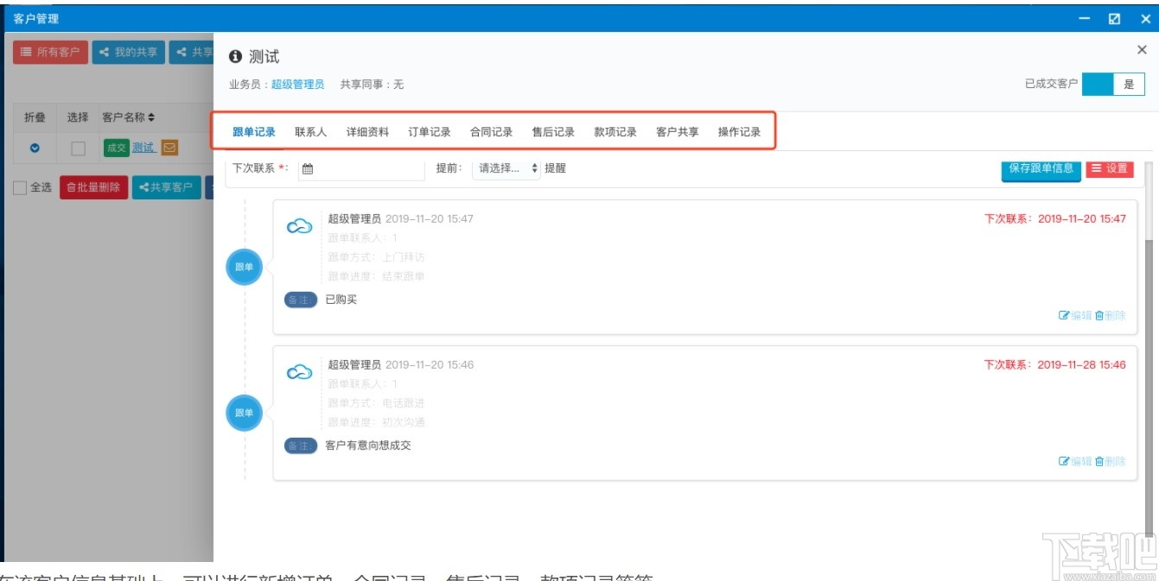The image size is (1159, 581).
Task: Click the cloud icon on the 15:47 follow-up record
Action: (300, 224)
